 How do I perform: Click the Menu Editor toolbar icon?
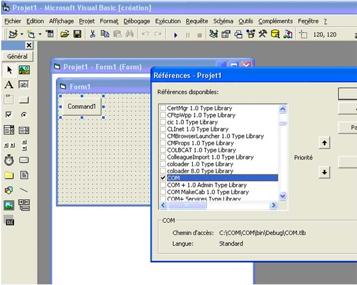(50, 35)
